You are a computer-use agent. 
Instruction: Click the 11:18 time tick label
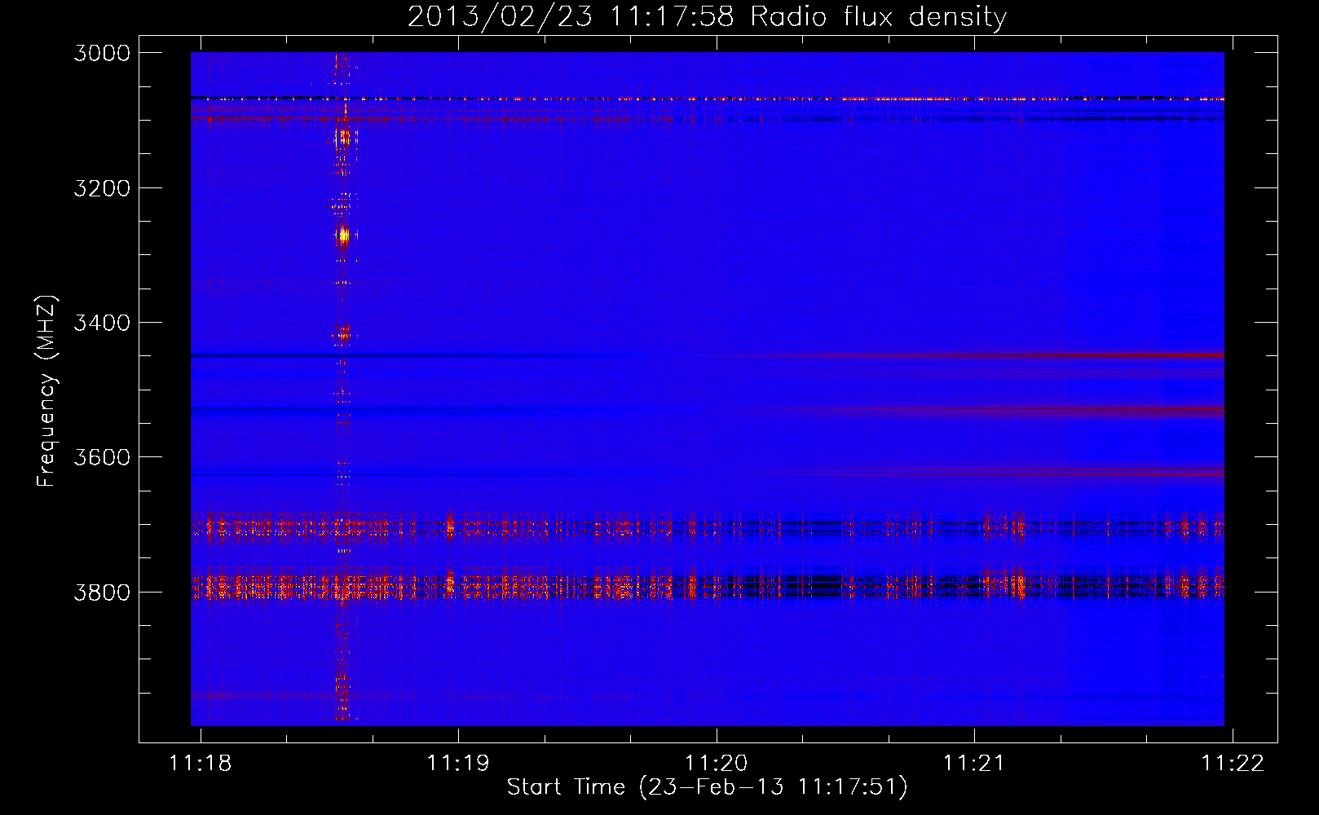click(201, 763)
